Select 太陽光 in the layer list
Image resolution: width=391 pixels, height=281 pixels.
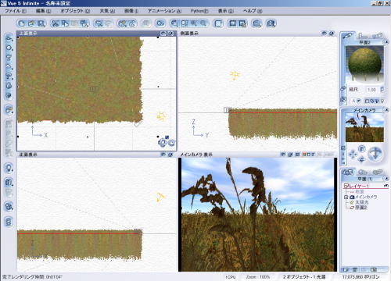[361, 202]
